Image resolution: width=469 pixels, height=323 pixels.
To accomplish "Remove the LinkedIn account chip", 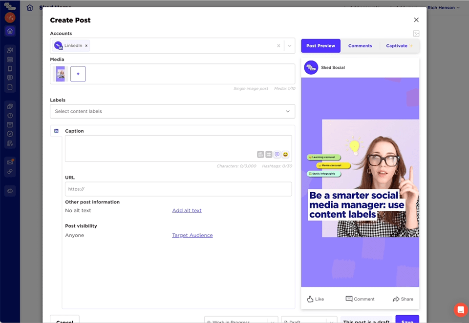I will pyautogui.click(x=86, y=46).
